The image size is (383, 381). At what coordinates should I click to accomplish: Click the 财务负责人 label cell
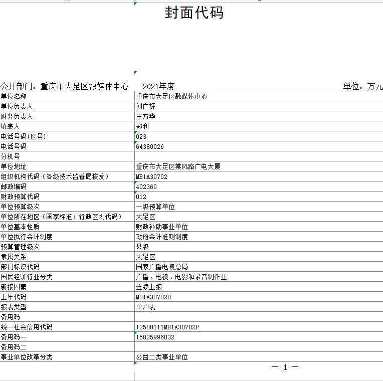tap(67, 116)
